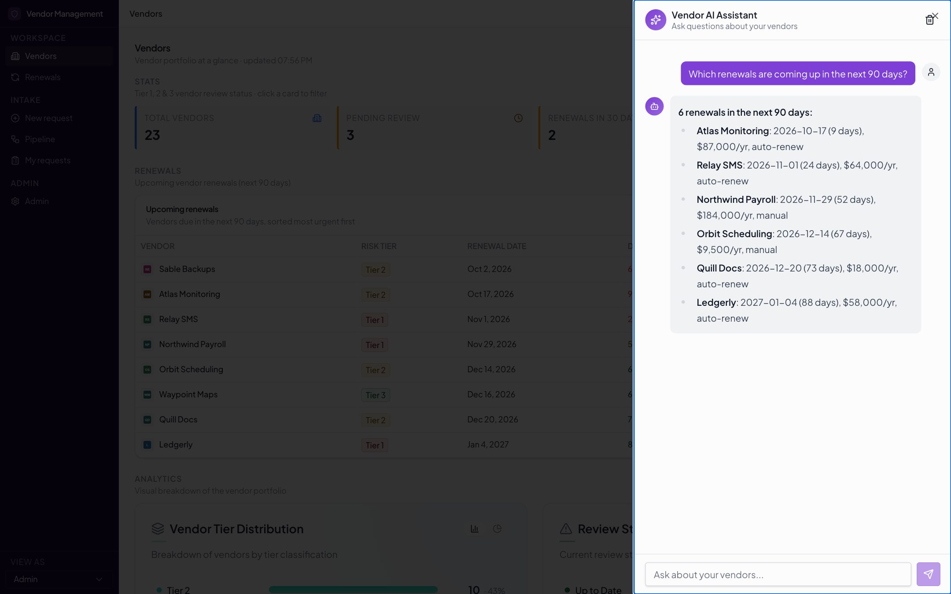Click the user's question bubble about renewals
Viewport: 951px width, 594px height.
(x=798, y=73)
